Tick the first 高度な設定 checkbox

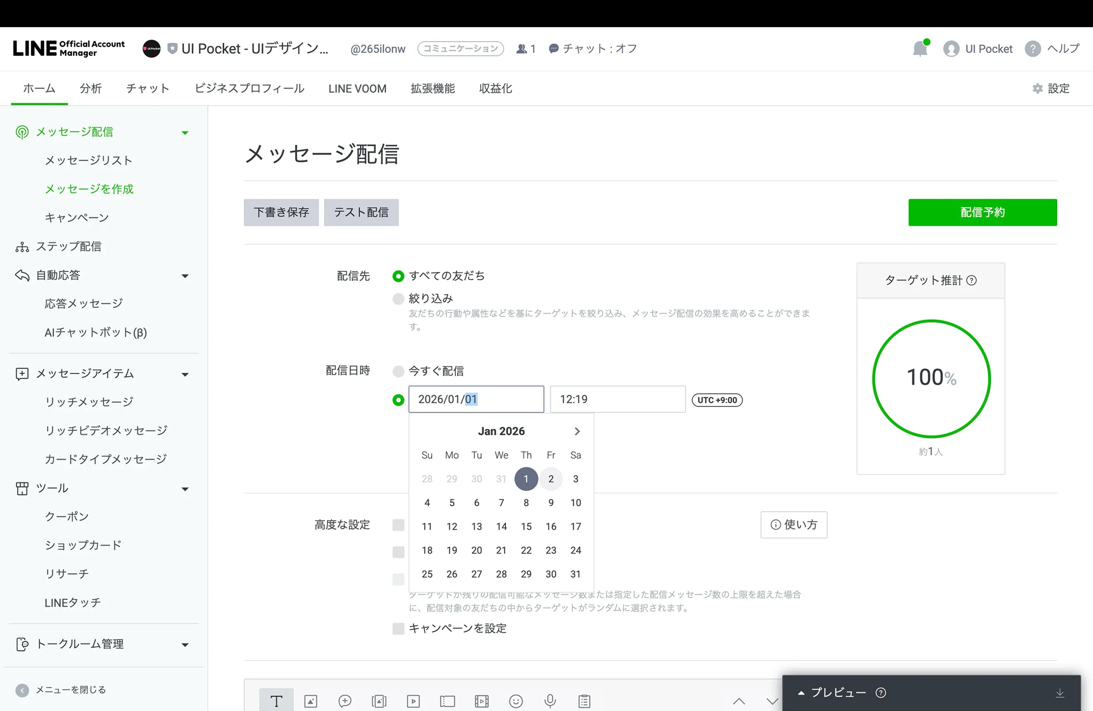pyautogui.click(x=398, y=525)
